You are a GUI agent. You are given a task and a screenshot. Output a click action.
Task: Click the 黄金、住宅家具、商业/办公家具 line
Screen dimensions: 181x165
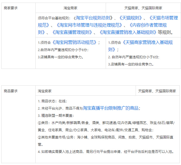pos(96,130)
